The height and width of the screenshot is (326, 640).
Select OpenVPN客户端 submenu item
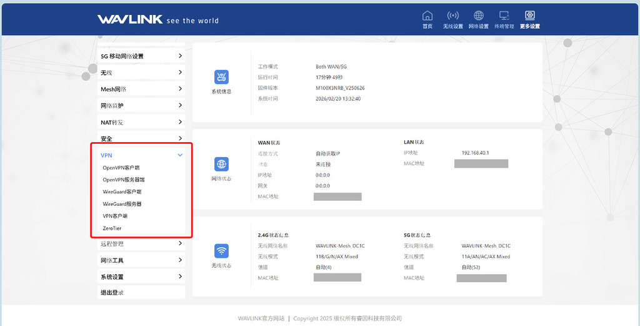pos(121,168)
